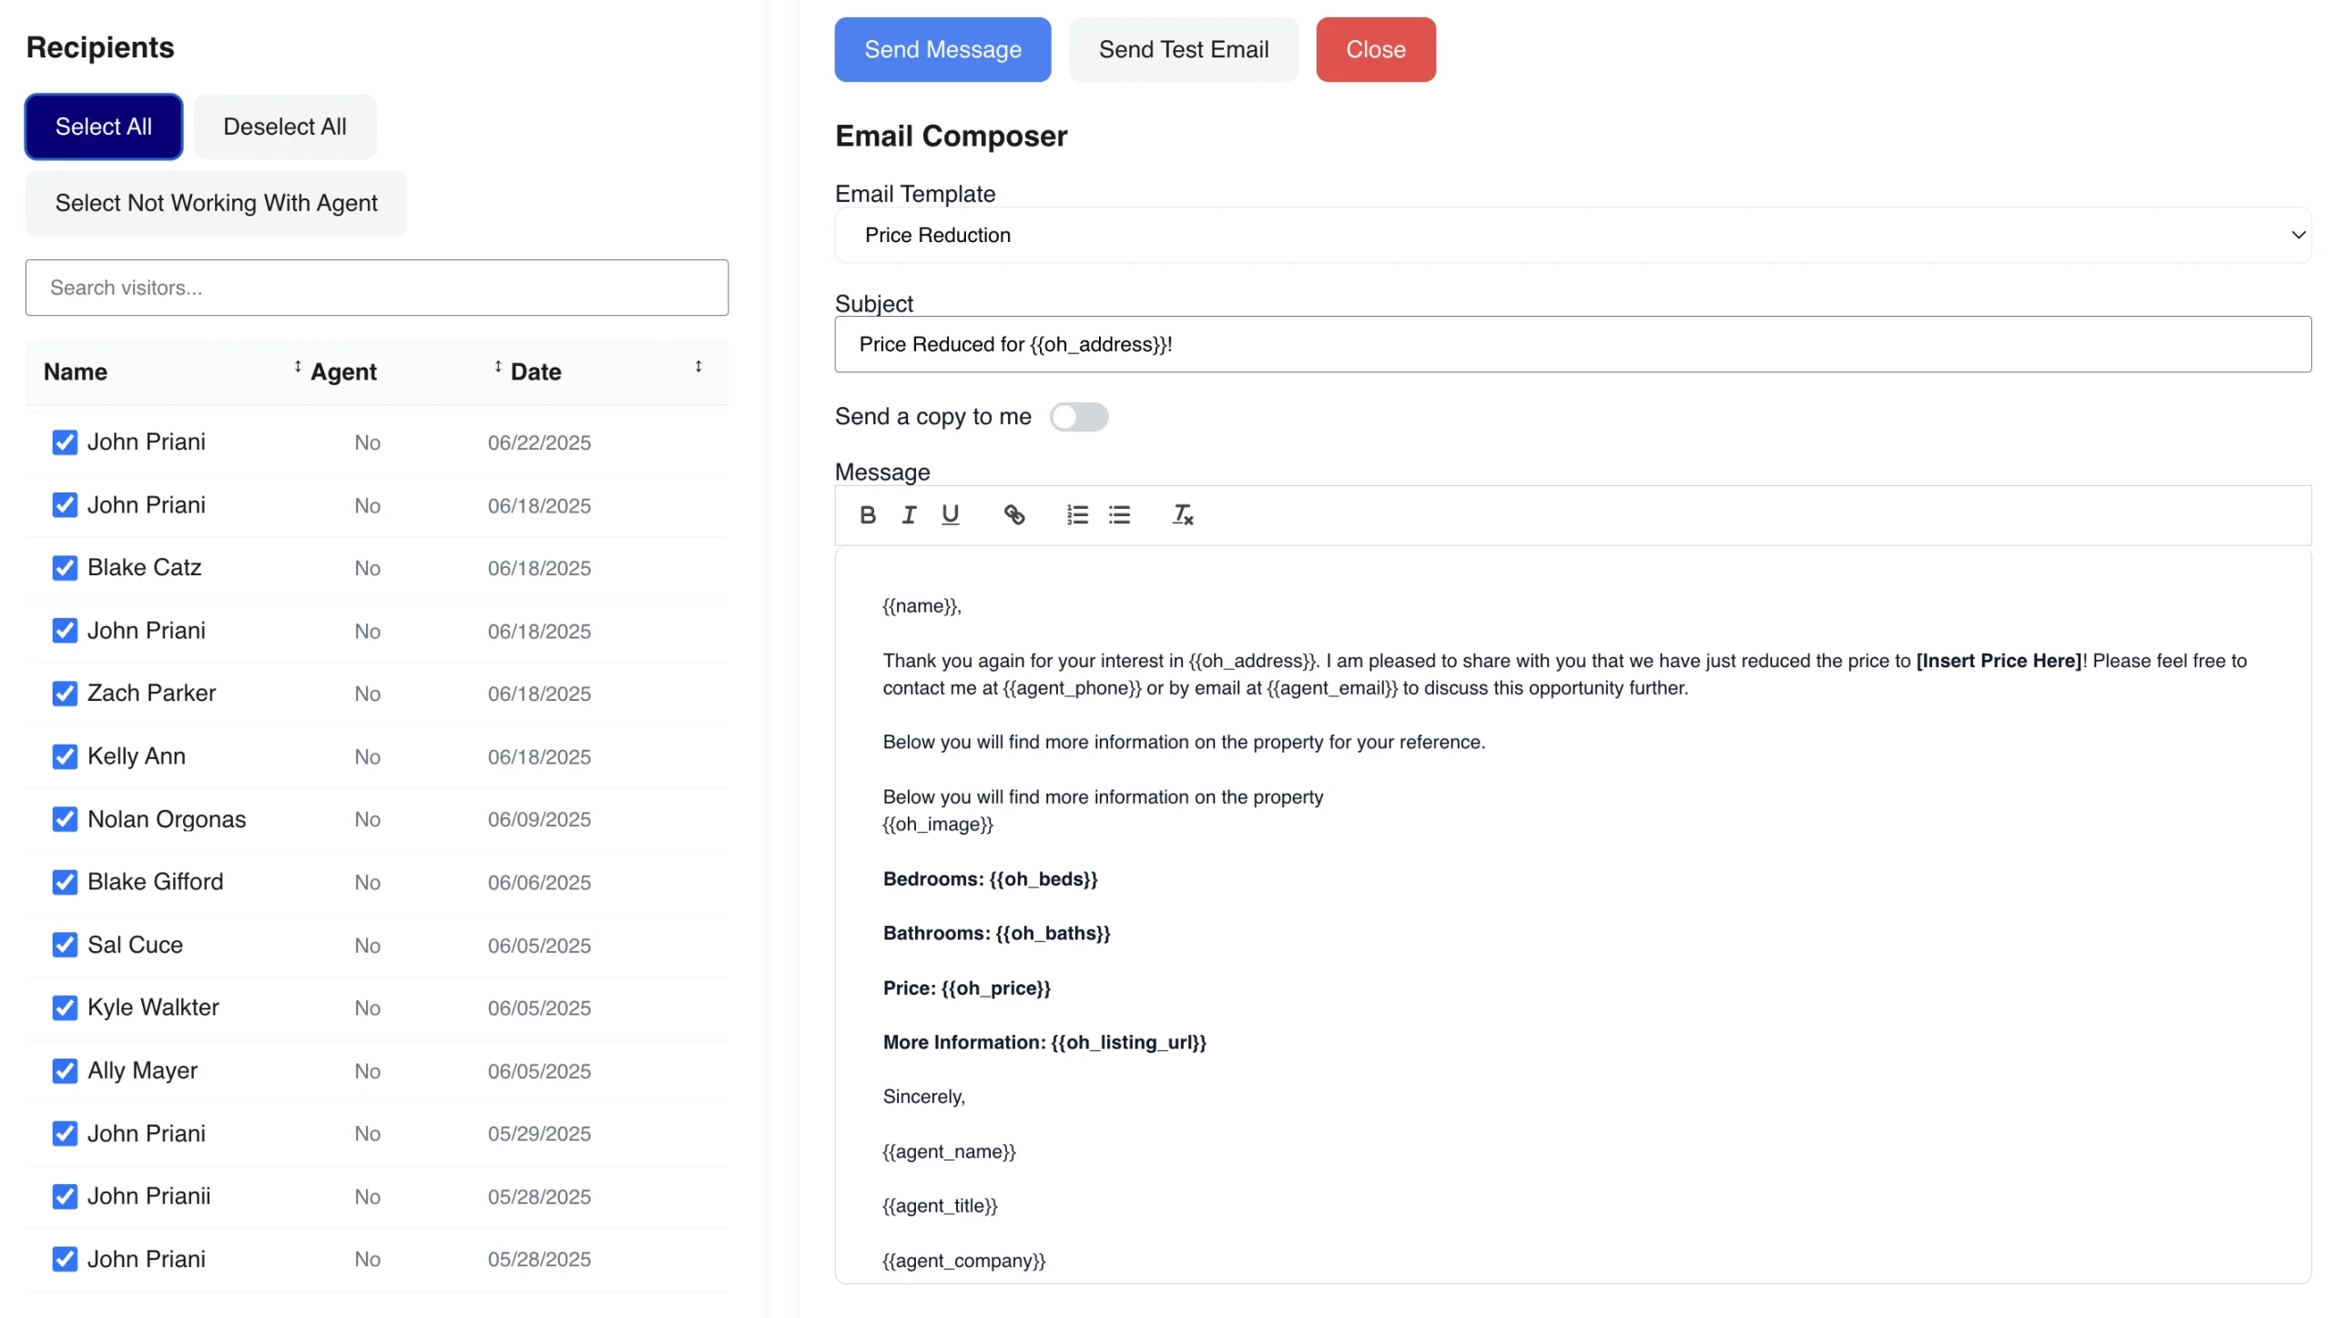Sort recipients by the Name column arrows
This screenshot has width=2331, height=1318.
[298, 367]
